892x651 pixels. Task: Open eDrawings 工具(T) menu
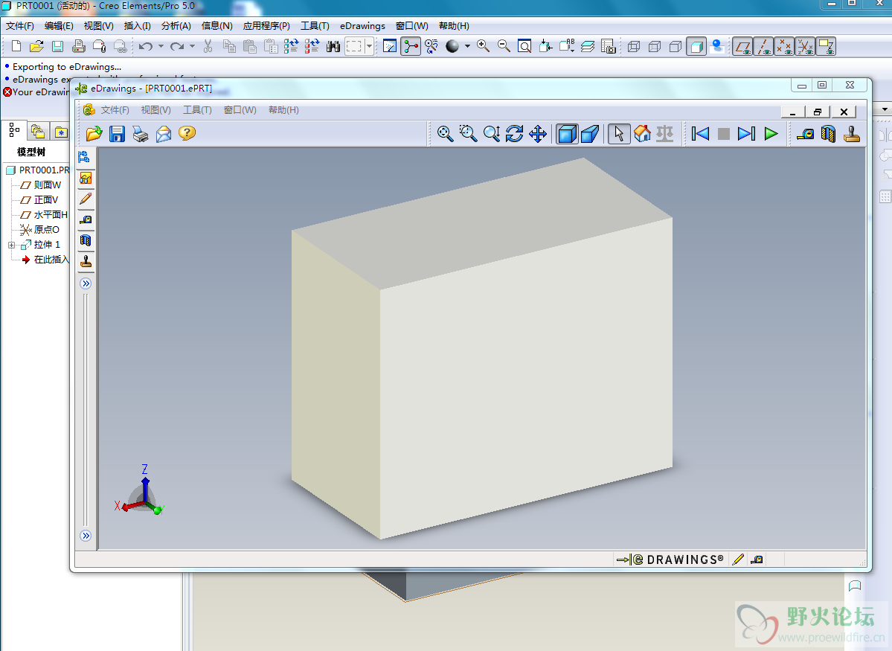197,110
